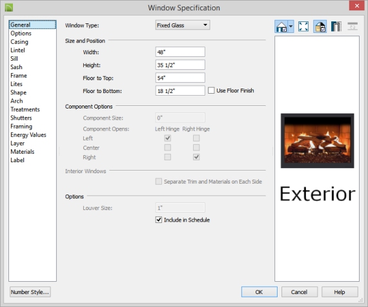
Task: Uncheck Include in Schedule
Action: click(x=159, y=220)
